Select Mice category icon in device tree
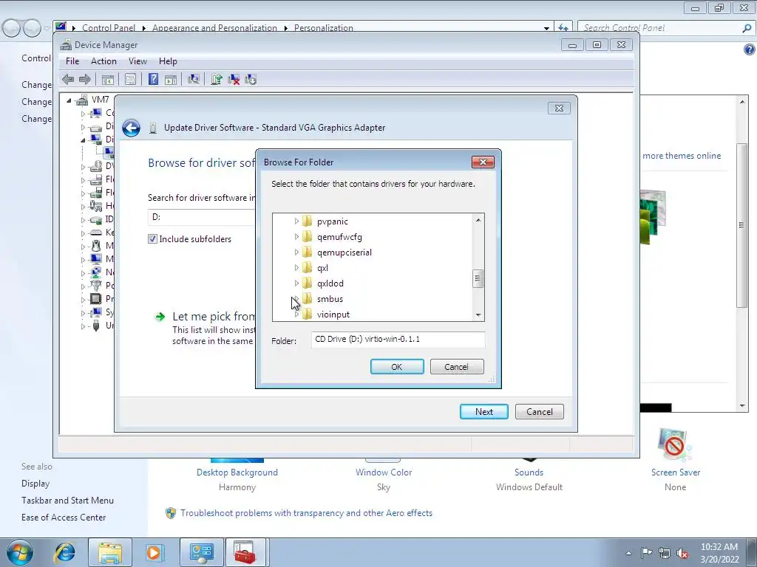757x567 pixels. [95, 246]
